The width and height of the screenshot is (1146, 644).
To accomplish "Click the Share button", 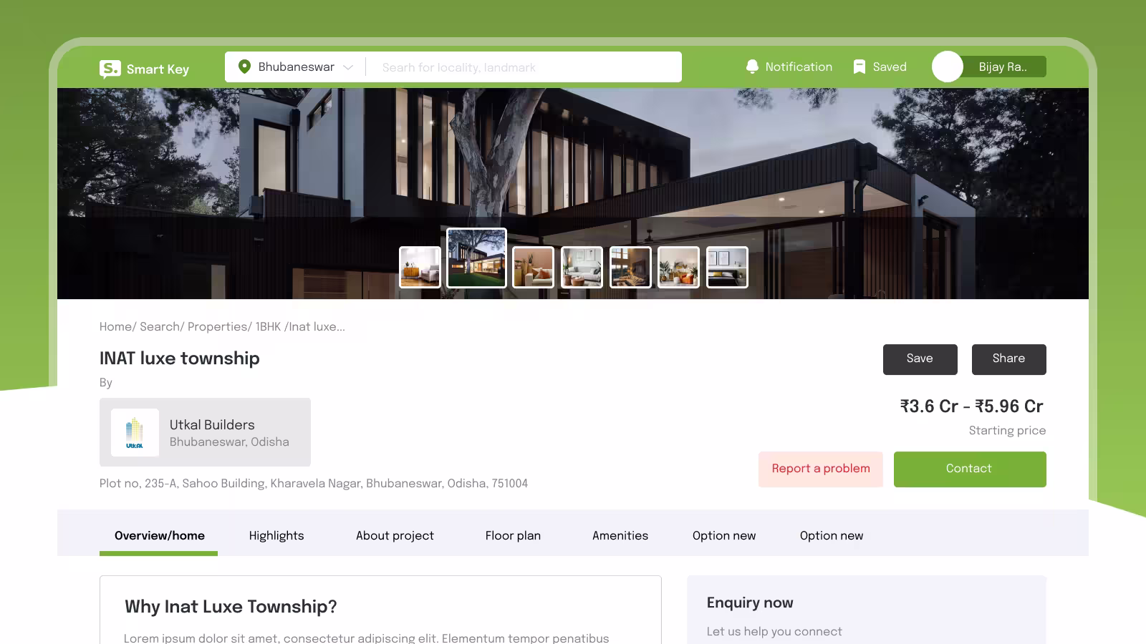I will point(1009,359).
